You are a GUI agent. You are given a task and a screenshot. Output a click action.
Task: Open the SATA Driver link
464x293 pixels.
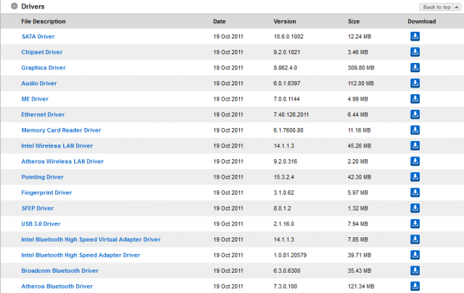38,36
